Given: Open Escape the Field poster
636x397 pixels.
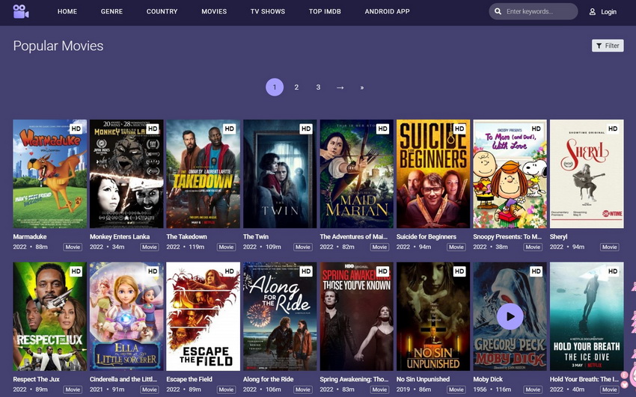Looking at the screenshot, I should click(203, 316).
